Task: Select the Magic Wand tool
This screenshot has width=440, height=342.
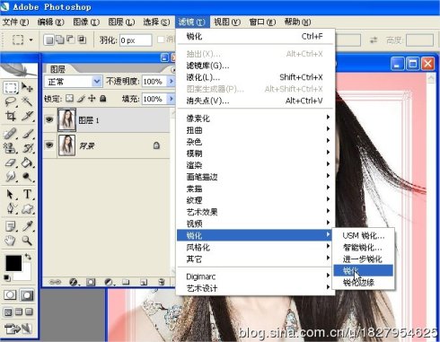Action: (x=27, y=101)
